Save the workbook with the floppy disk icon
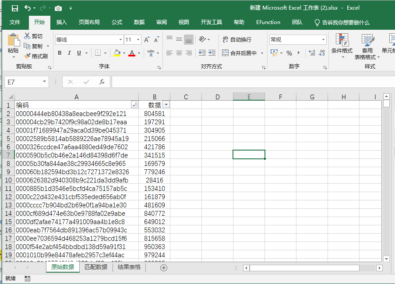 click(15, 8)
